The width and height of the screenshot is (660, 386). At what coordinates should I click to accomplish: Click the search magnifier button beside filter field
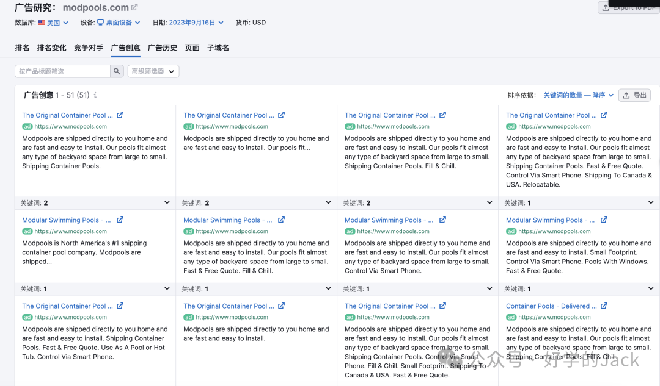[x=117, y=71]
